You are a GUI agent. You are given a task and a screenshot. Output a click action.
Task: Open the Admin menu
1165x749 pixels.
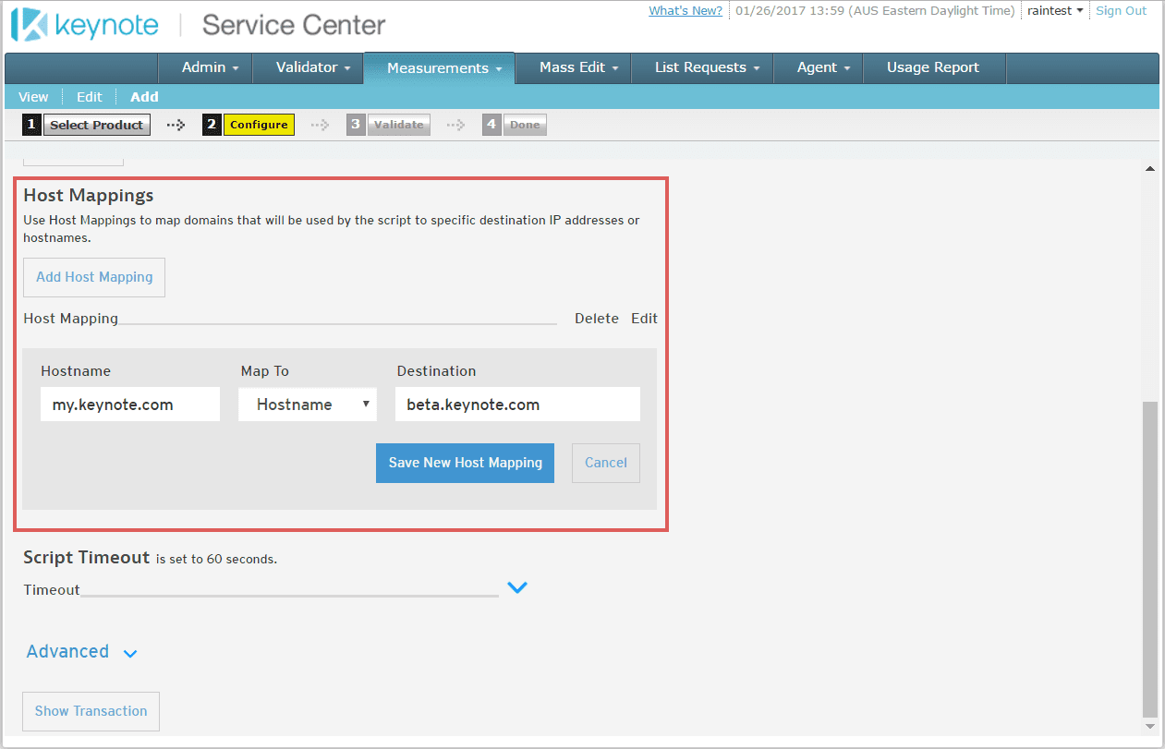[211, 67]
